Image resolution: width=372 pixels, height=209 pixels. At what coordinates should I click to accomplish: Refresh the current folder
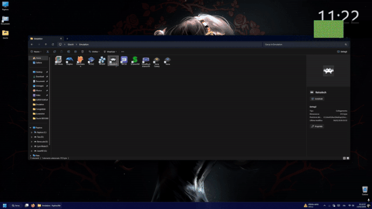coord(53,44)
